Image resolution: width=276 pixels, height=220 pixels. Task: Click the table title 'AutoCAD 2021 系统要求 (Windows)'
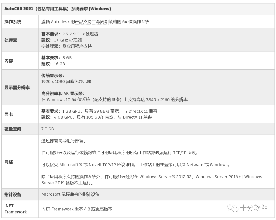(57, 9)
